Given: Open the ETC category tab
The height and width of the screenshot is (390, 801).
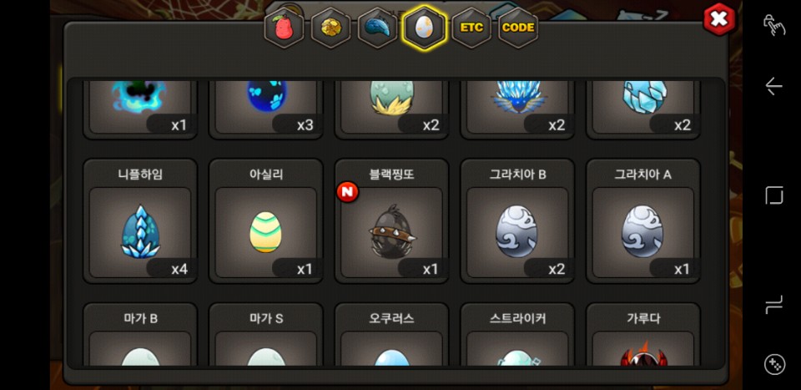Looking at the screenshot, I should [x=471, y=28].
